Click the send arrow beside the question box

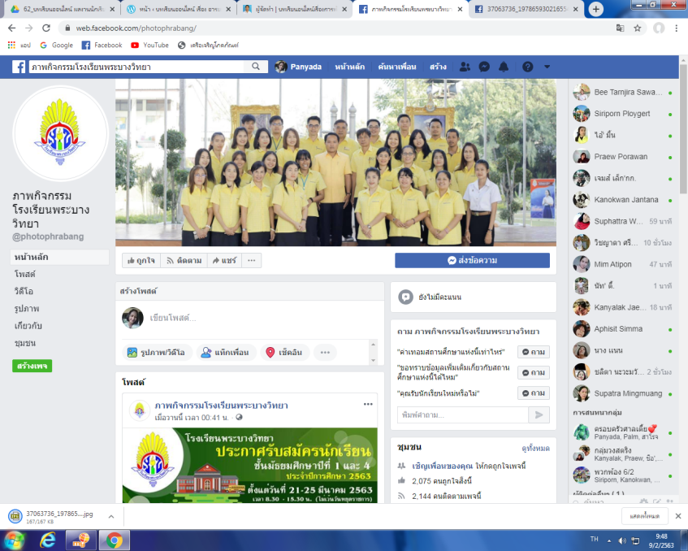click(539, 415)
